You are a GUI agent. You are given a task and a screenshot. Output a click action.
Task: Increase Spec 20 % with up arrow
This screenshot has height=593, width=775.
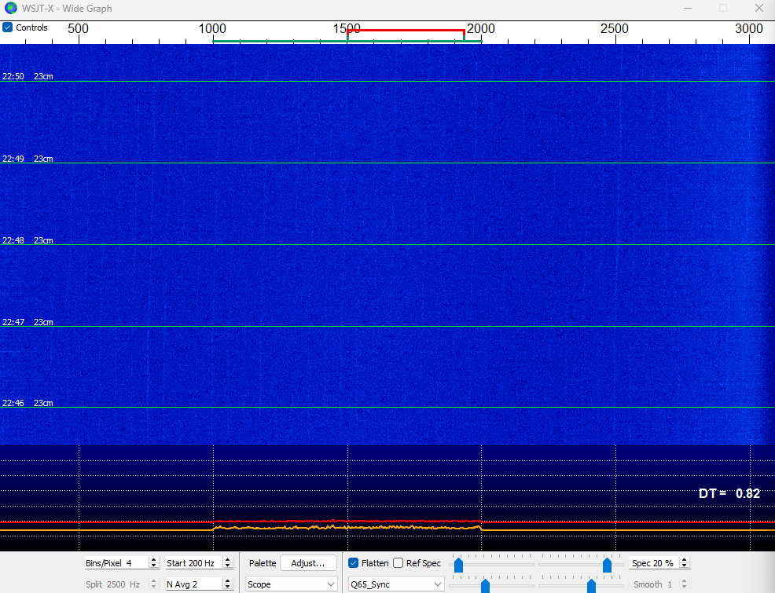click(685, 560)
